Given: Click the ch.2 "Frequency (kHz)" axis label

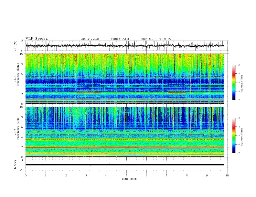Looking at the screenshot, I should [18, 128].
